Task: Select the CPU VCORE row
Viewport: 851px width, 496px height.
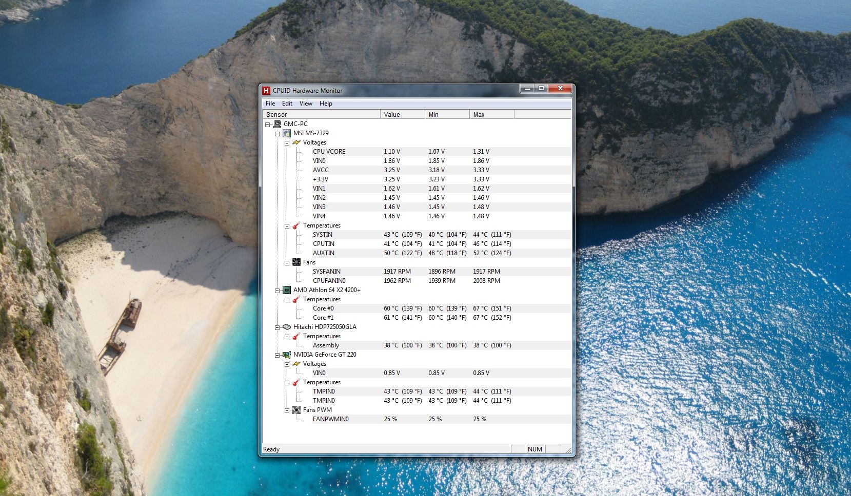Action: [x=441, y=152]
